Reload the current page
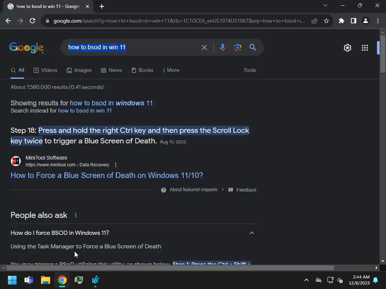 point(32,21)
